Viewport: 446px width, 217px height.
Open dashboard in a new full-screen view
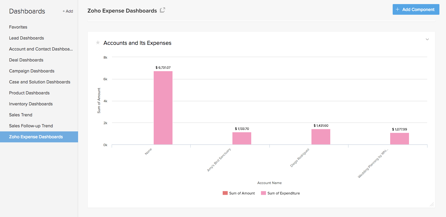pos(162,10)
